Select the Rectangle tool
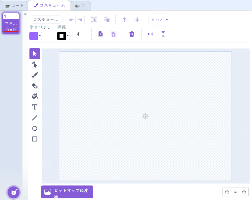 [35, 139]
